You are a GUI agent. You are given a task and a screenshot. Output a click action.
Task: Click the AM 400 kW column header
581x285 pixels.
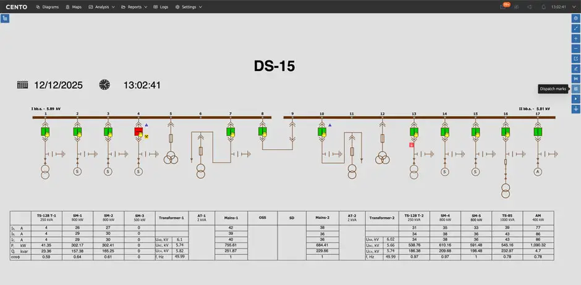point(538,218)
